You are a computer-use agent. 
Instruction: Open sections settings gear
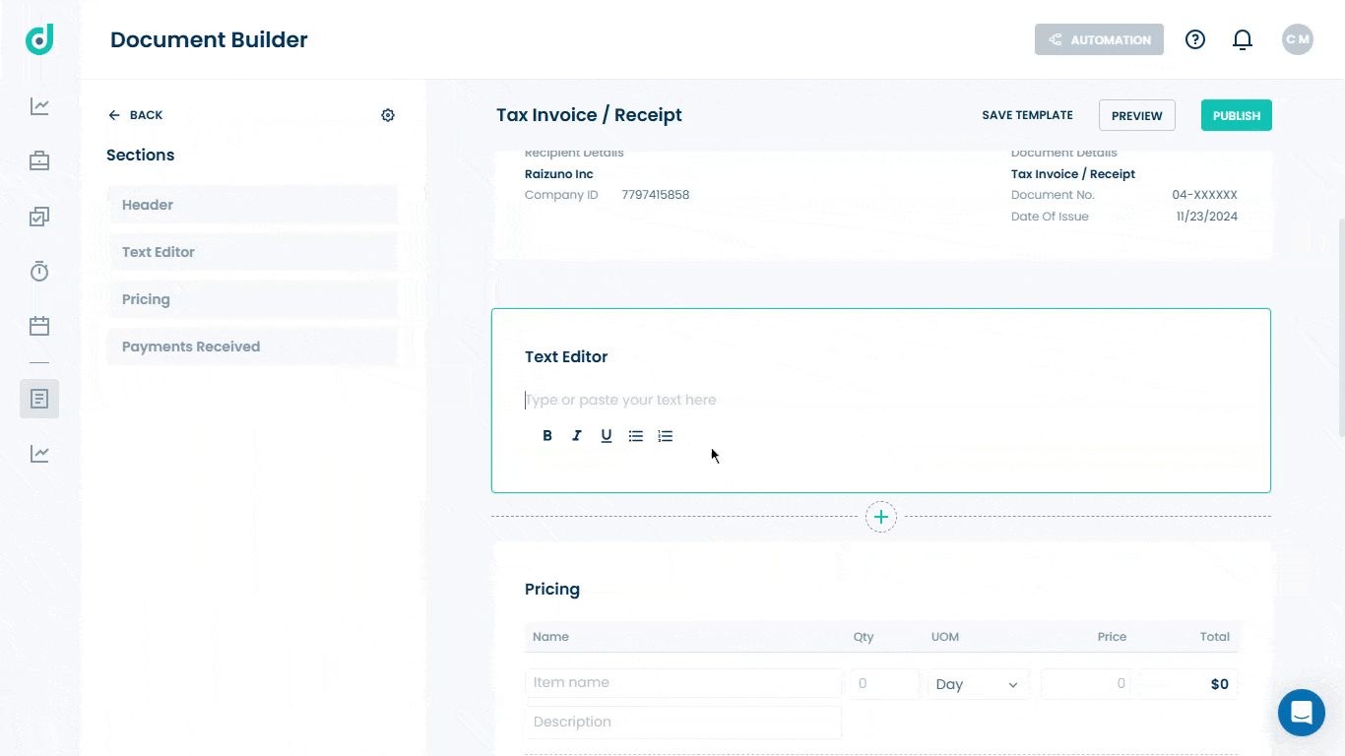(x=388, y=115)
